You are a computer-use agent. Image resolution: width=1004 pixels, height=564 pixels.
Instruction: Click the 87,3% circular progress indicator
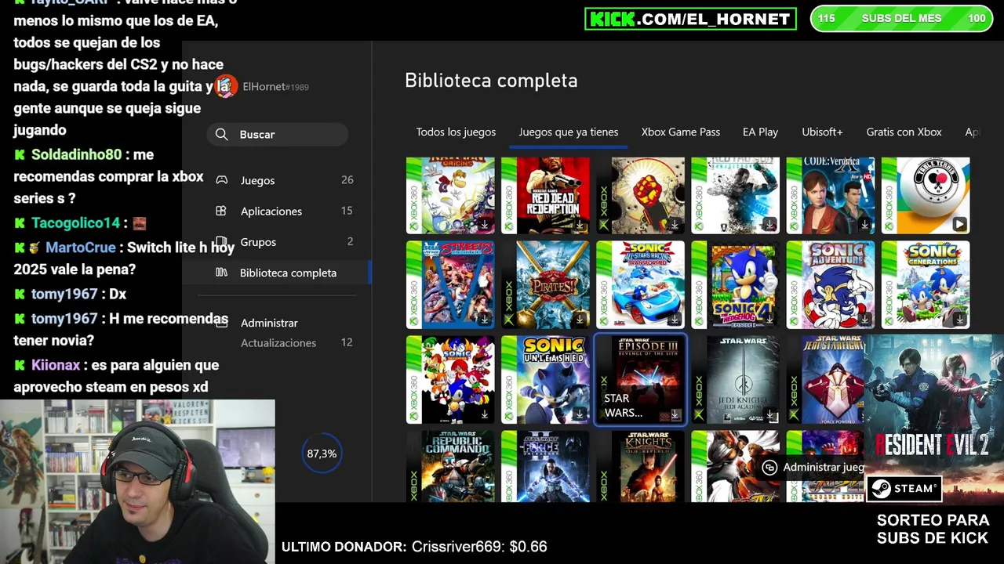click(322, 454)
